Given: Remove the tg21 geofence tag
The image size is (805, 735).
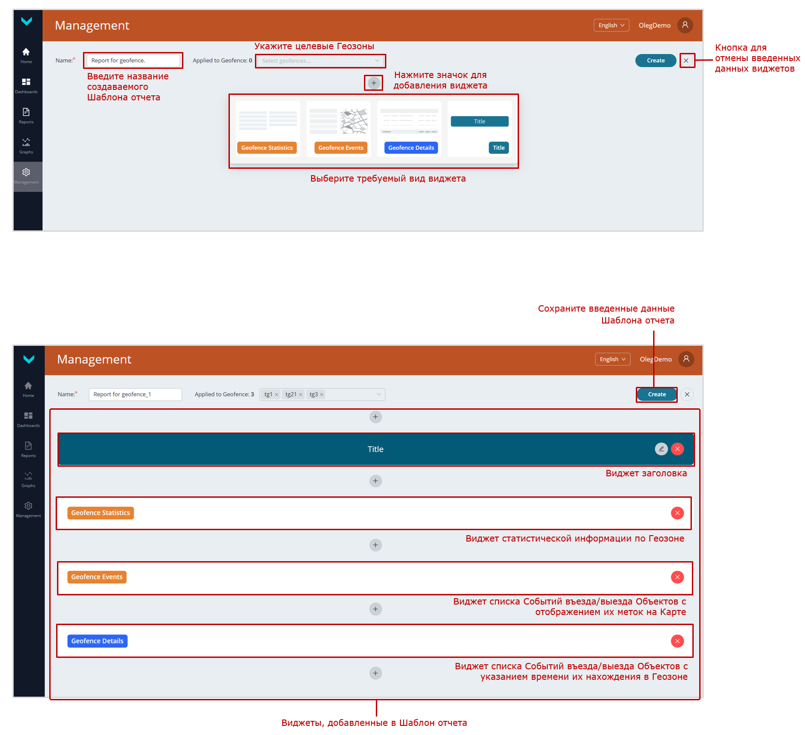Looking at the screenshot, I should (x=301, y=395).
